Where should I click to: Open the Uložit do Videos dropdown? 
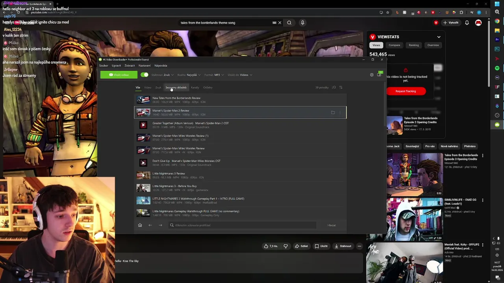point(240,75)
